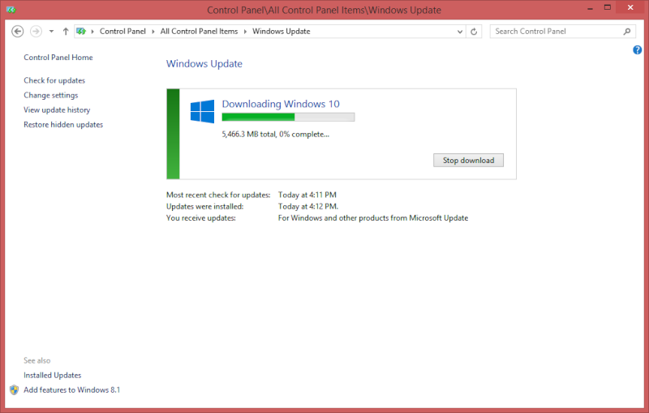The width and height of the screenshot is (649, 413).
Task: Click the search magnifier icon
Action: tap(627, 32)
